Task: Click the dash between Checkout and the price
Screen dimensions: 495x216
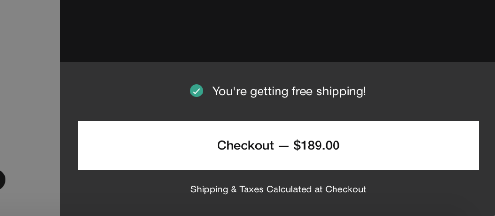Action: (x=283, y=146)
